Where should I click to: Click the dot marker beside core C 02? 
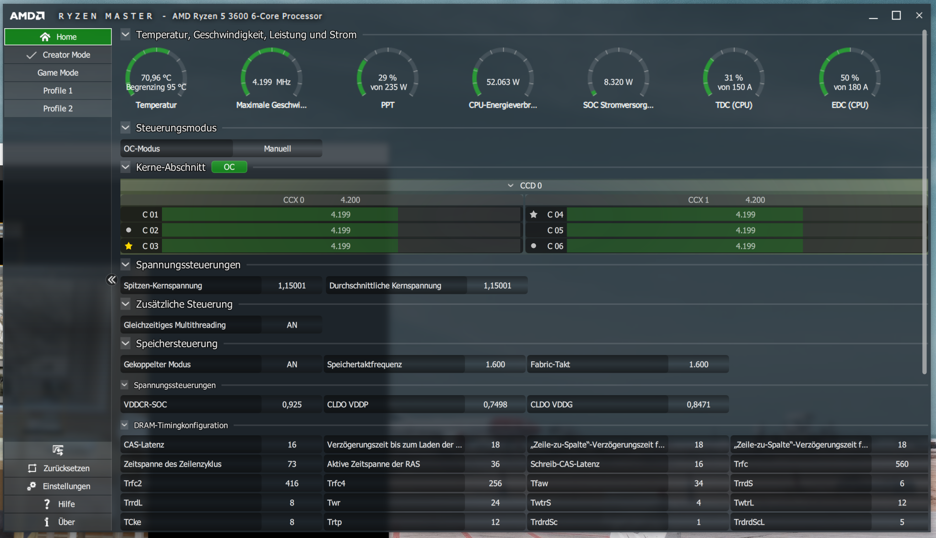(129, 230)
